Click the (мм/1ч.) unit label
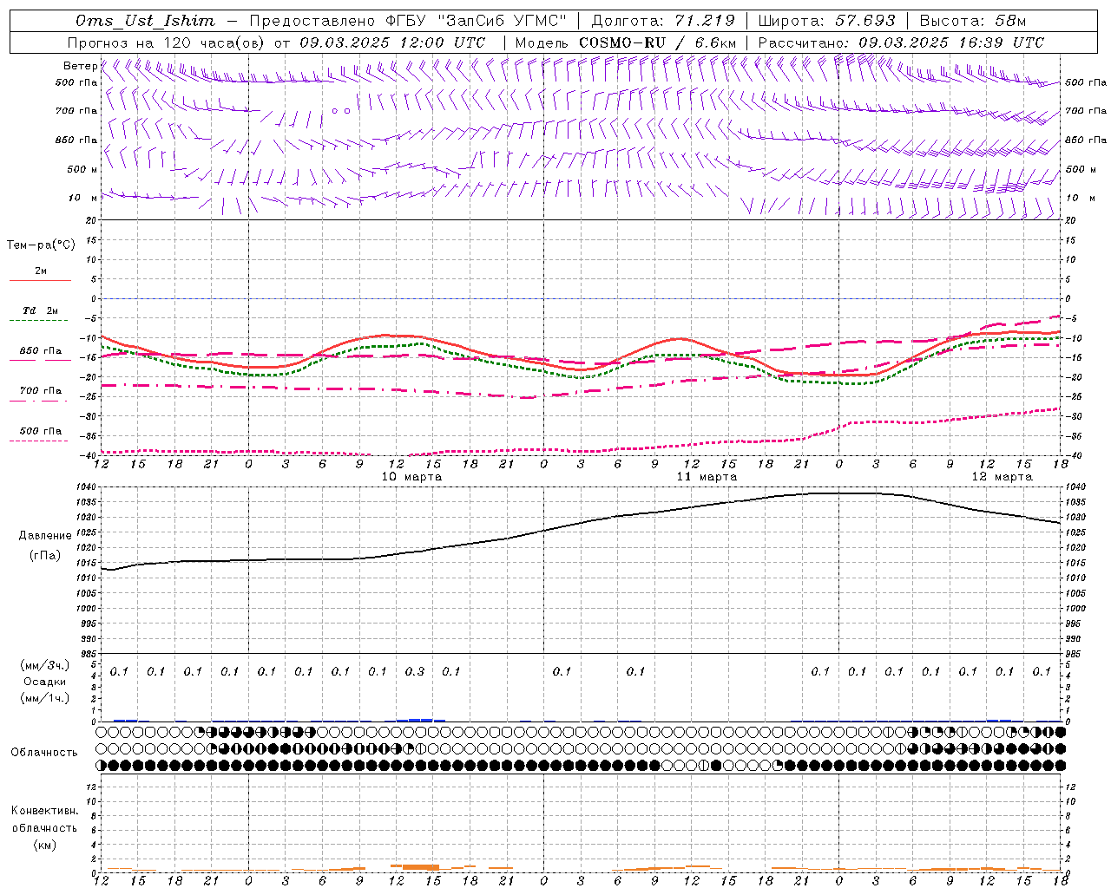The image size is (1111, 888). point(45,698)
